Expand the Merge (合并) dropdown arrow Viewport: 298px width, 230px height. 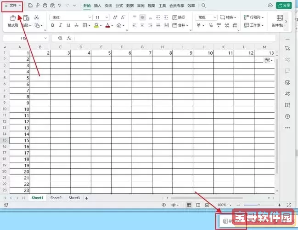(187, 25)
